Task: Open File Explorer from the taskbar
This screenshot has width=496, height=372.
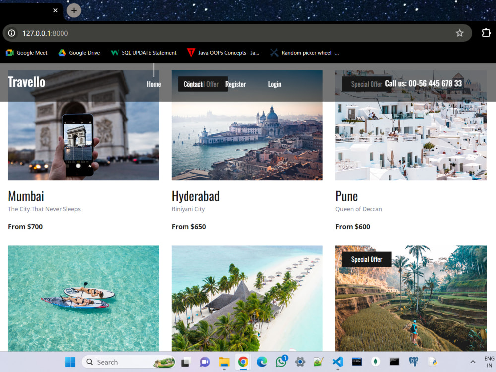Action: (x=224, y=362)
